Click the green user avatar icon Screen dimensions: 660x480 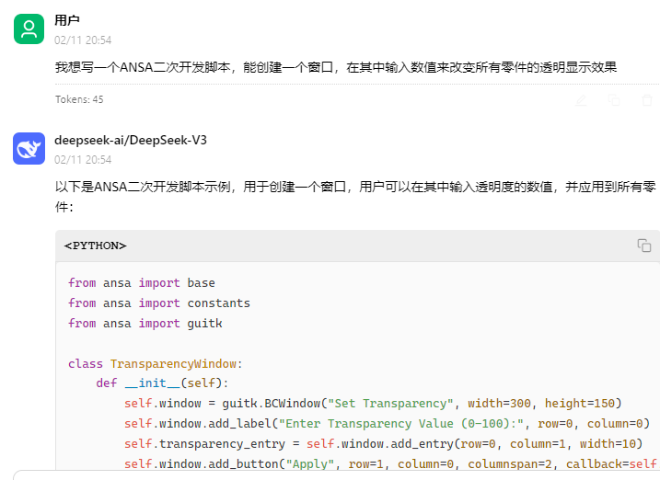click(x=29, y=29)
